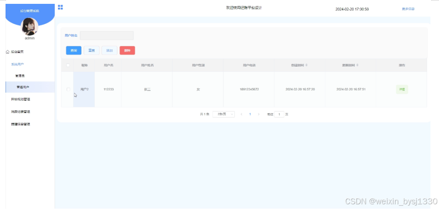The height and width of the screenshot is (209, 439).
Task: Click the 用户名 column header
Action: click(108, 65)
